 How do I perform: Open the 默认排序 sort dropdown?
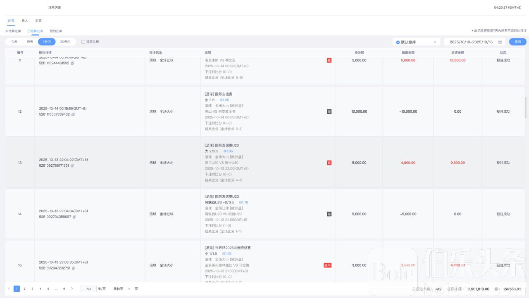[416, 42]
